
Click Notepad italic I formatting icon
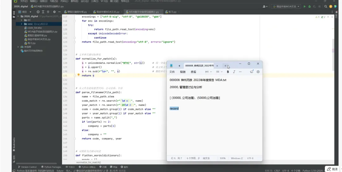click(234, 72)
